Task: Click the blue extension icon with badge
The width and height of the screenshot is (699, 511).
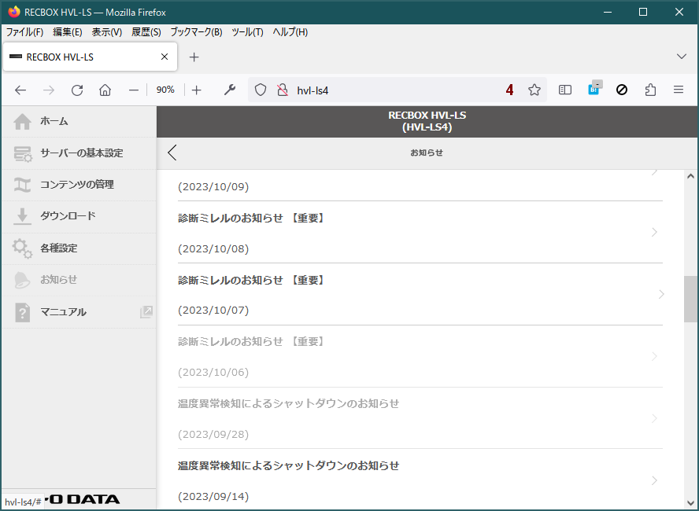Action: tap(594, 89)
